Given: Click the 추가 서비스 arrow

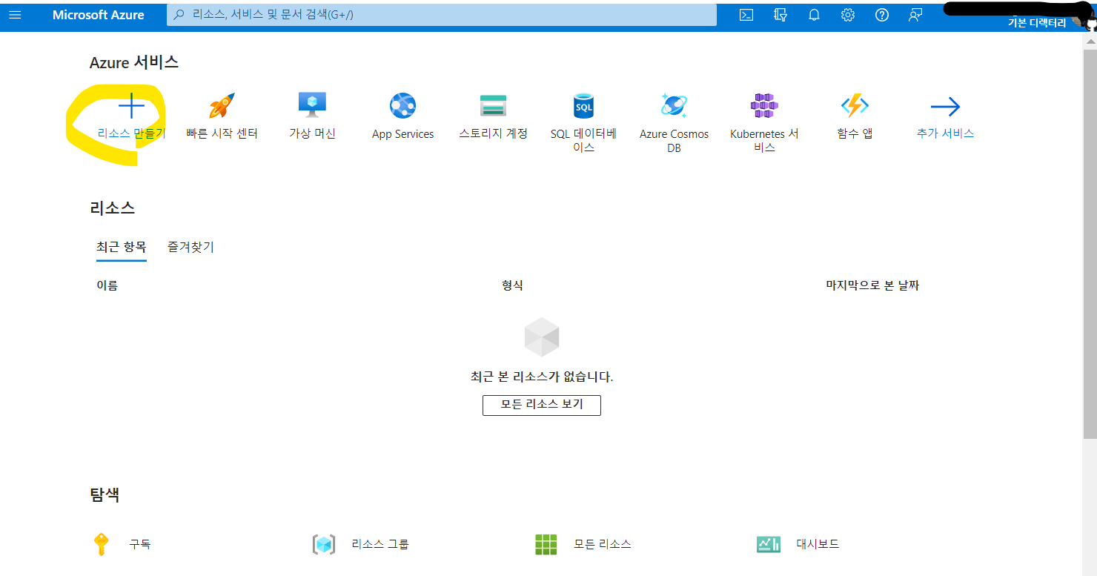Looking at the screenshot, I should click(x=945, y=107).
